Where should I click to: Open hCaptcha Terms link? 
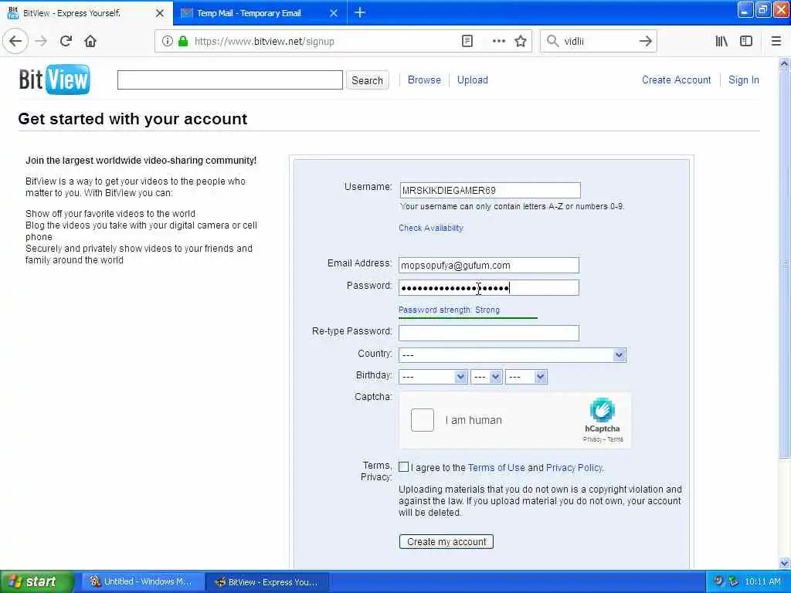[x=616, y=439]
